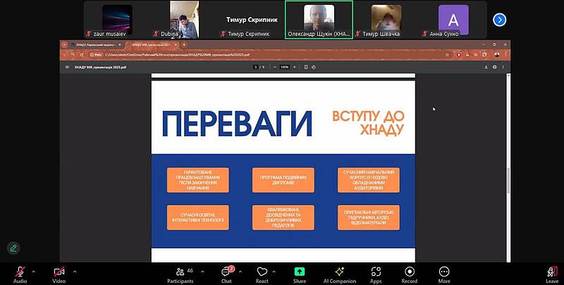Screen dimensions: 564x285
Task: Open the PDF viewer more actions menu
Action: tap(503, 67)
